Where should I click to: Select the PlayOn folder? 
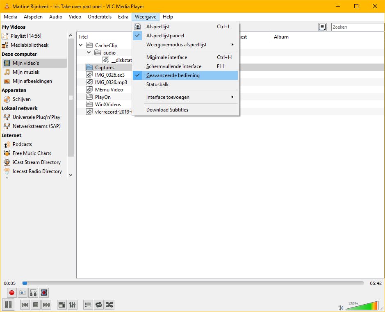tap(103, 97)
